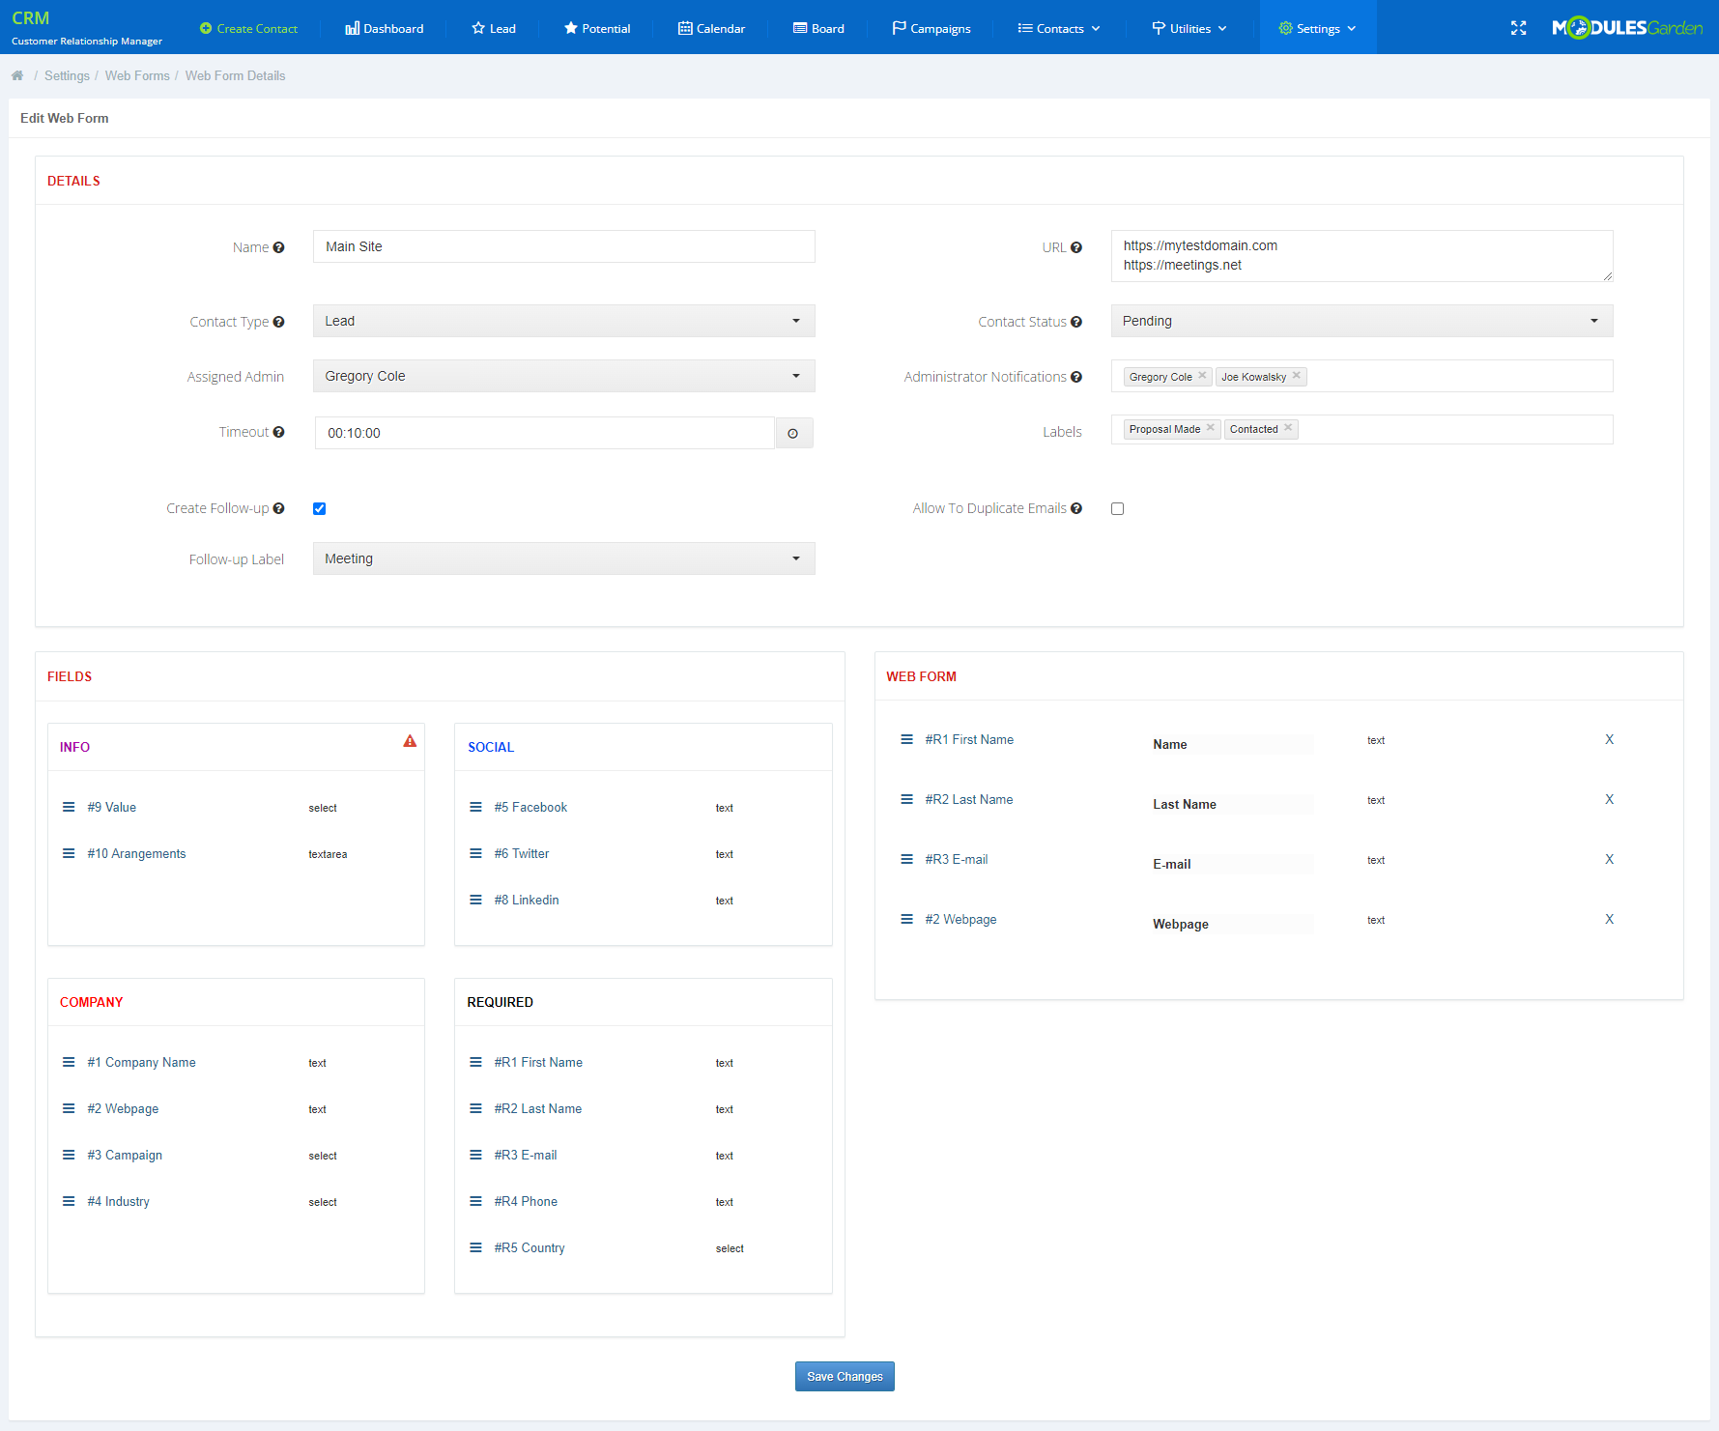The width and height of the screenshot is (1719, 1431).
Task: Click the Labels tags input box
Action: pyautogui.click(x=1361, y=429)
